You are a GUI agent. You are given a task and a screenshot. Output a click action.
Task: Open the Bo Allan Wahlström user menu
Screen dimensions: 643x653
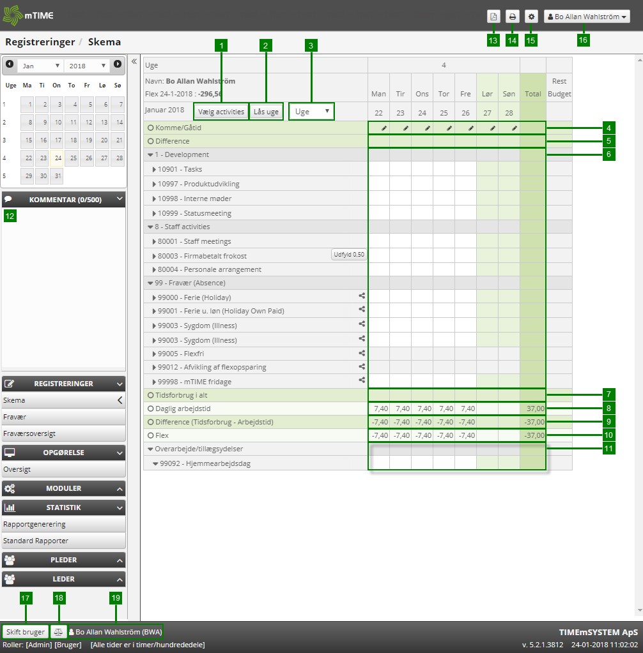point(587,17)
